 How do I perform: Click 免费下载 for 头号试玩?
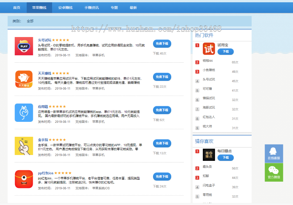(x=162, y=44)
